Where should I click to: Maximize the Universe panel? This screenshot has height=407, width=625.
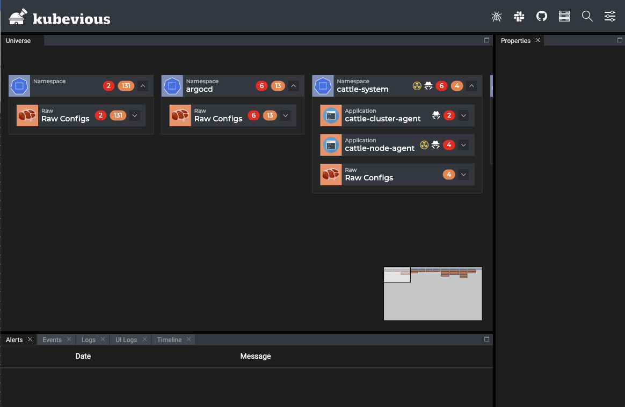pos(486,40)
